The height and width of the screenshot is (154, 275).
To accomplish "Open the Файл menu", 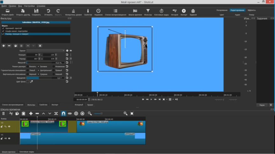I will pos(4,6).
